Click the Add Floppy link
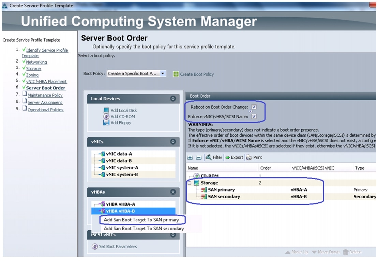The image size is (377, 268). (x=121, y=122)
